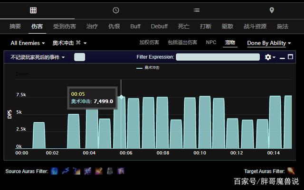This screenshot has height=190, width=304.
Task: Open the Done By Ability dropdown
Action: point(268,43)
